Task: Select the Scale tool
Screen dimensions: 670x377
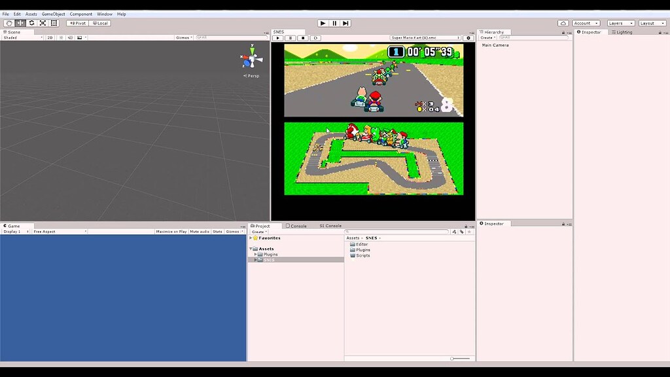Action: click(x=43, y=22)
